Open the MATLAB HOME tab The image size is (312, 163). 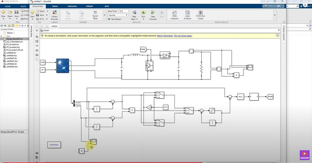(x=8, y=6)
